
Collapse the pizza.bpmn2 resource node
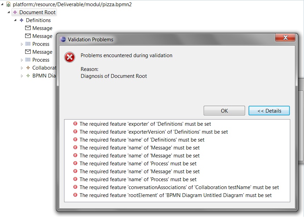2,4
